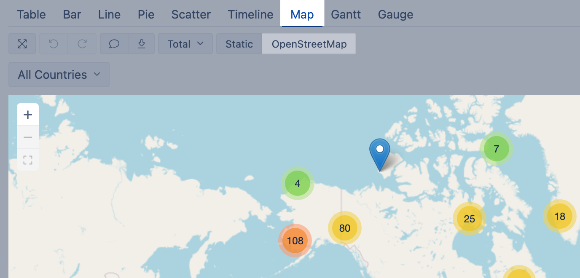This screenshot has width=580, height=278.
Task: Click the map fit-bounds square icon
Action: [28, 160]
